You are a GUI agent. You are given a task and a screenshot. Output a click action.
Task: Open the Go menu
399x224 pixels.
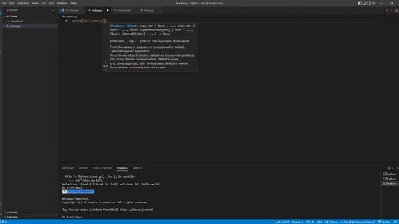coord(44,3)
